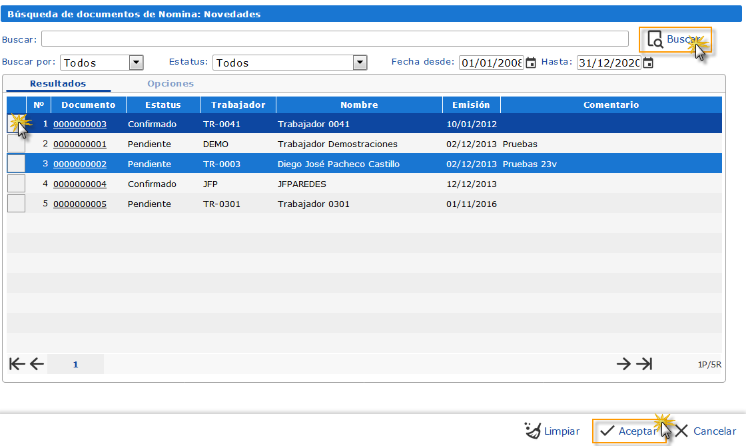Expand the Buscar por dropdown
This screenshot has width=746, height=446.
tap(136, 63)
